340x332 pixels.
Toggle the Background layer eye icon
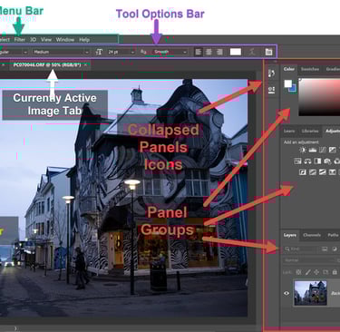point(287,293)
